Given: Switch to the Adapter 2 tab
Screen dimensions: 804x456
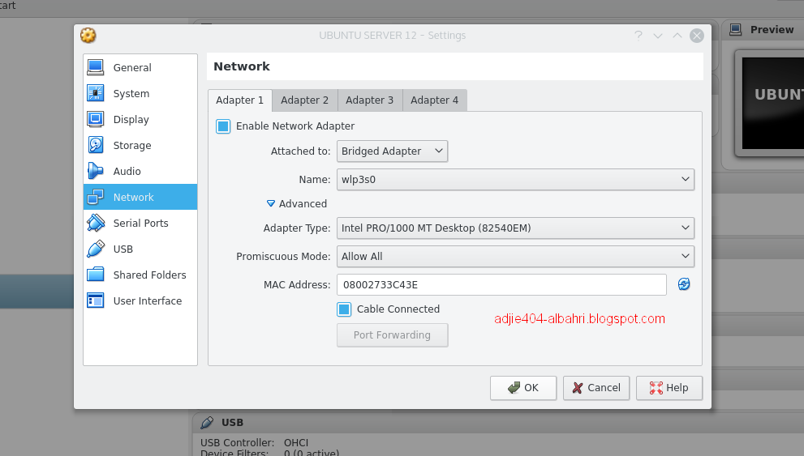Looking at the screenshot, I should [304, 100].
